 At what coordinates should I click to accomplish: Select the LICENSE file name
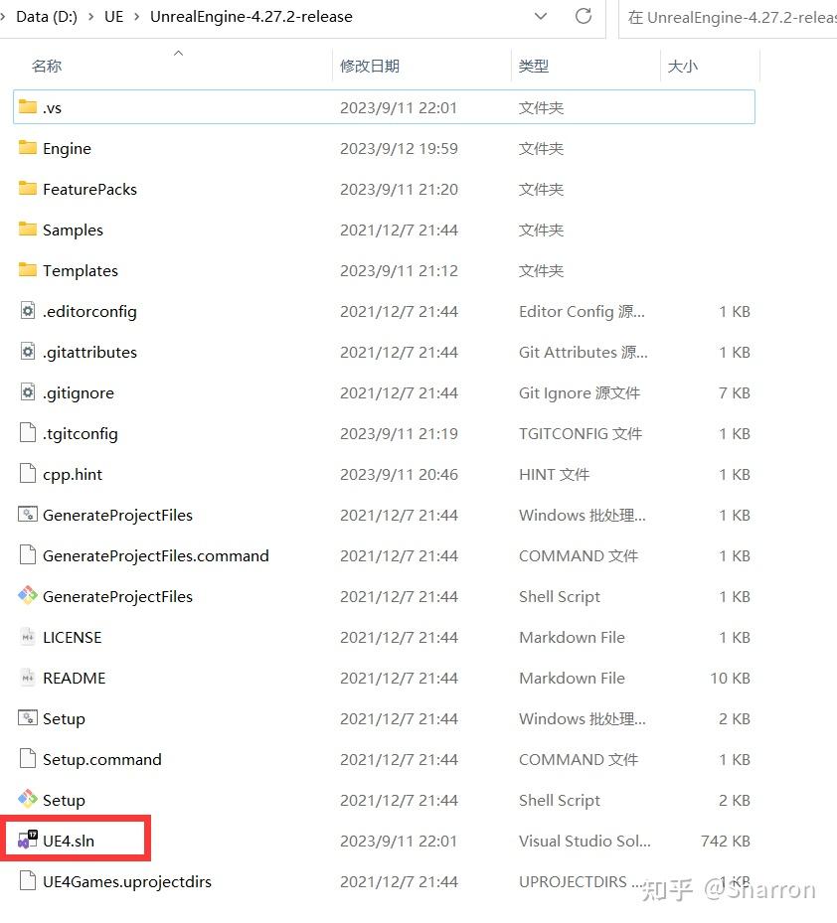click(x=73, y=637)
